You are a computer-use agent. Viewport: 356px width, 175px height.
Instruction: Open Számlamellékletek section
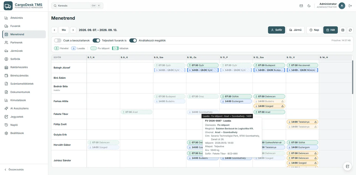pos(24,84)
